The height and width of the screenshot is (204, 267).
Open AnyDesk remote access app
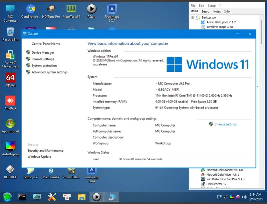[x=10, y=99]
